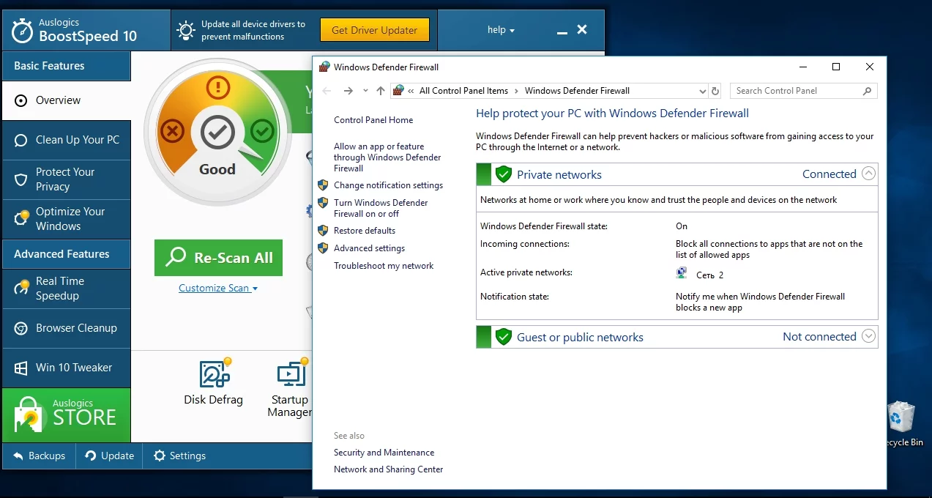The image size is (932, 498).
Task: Click the refresh button beside address bar
Action: [715, 91]
